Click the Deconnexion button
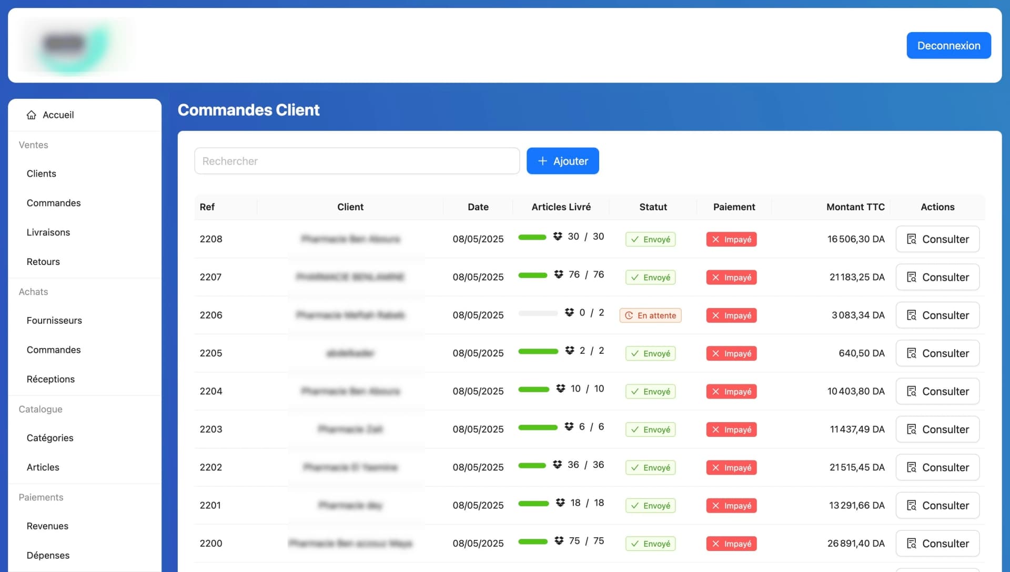The width and height of the screenshot is (1010, 572). pyautogui.click(x=948, y=45)
